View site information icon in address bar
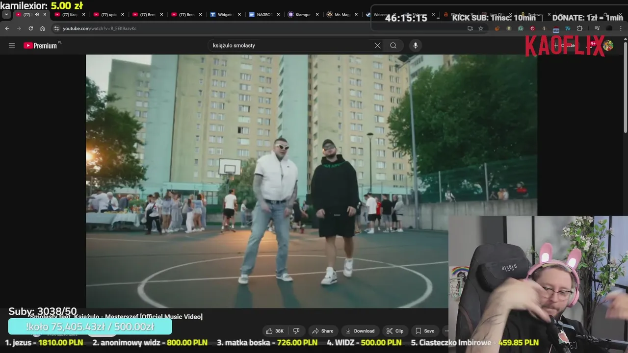Viewport: 628px width, 353px height. 56,28
